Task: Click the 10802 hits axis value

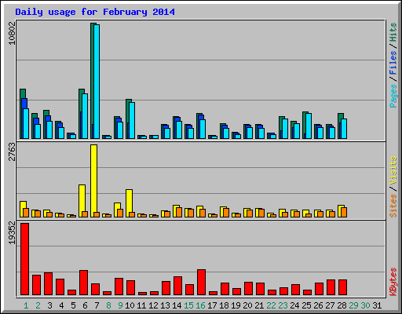Action: click(12, 33)
